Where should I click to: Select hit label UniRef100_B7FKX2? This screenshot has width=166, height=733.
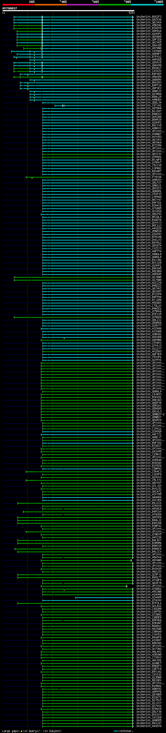(149, 57)
